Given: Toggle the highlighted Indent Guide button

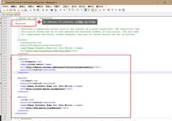Looking at the screenshot, I should tap(85, 10).
